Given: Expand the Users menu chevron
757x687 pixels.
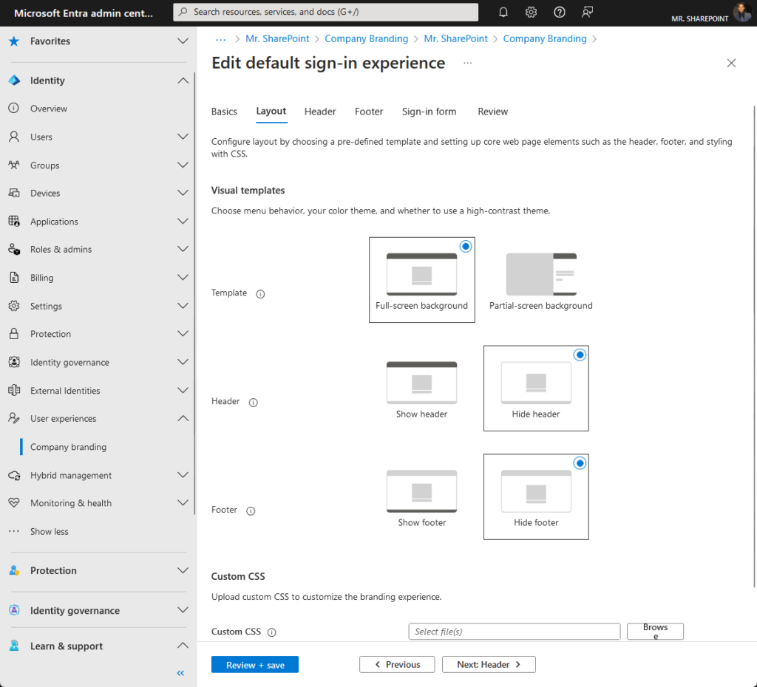Looking at the screenshot, I should [183, 137].
